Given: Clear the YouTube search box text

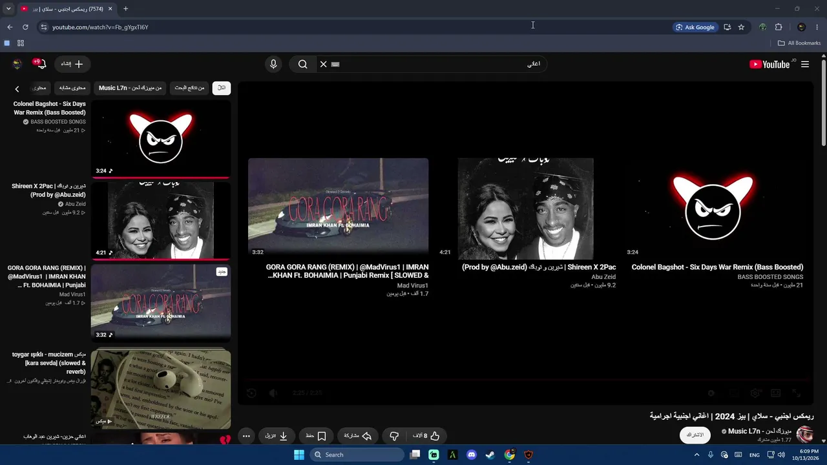Looking at the screenshot, I should pyautogui.click(x=324, y=64).
